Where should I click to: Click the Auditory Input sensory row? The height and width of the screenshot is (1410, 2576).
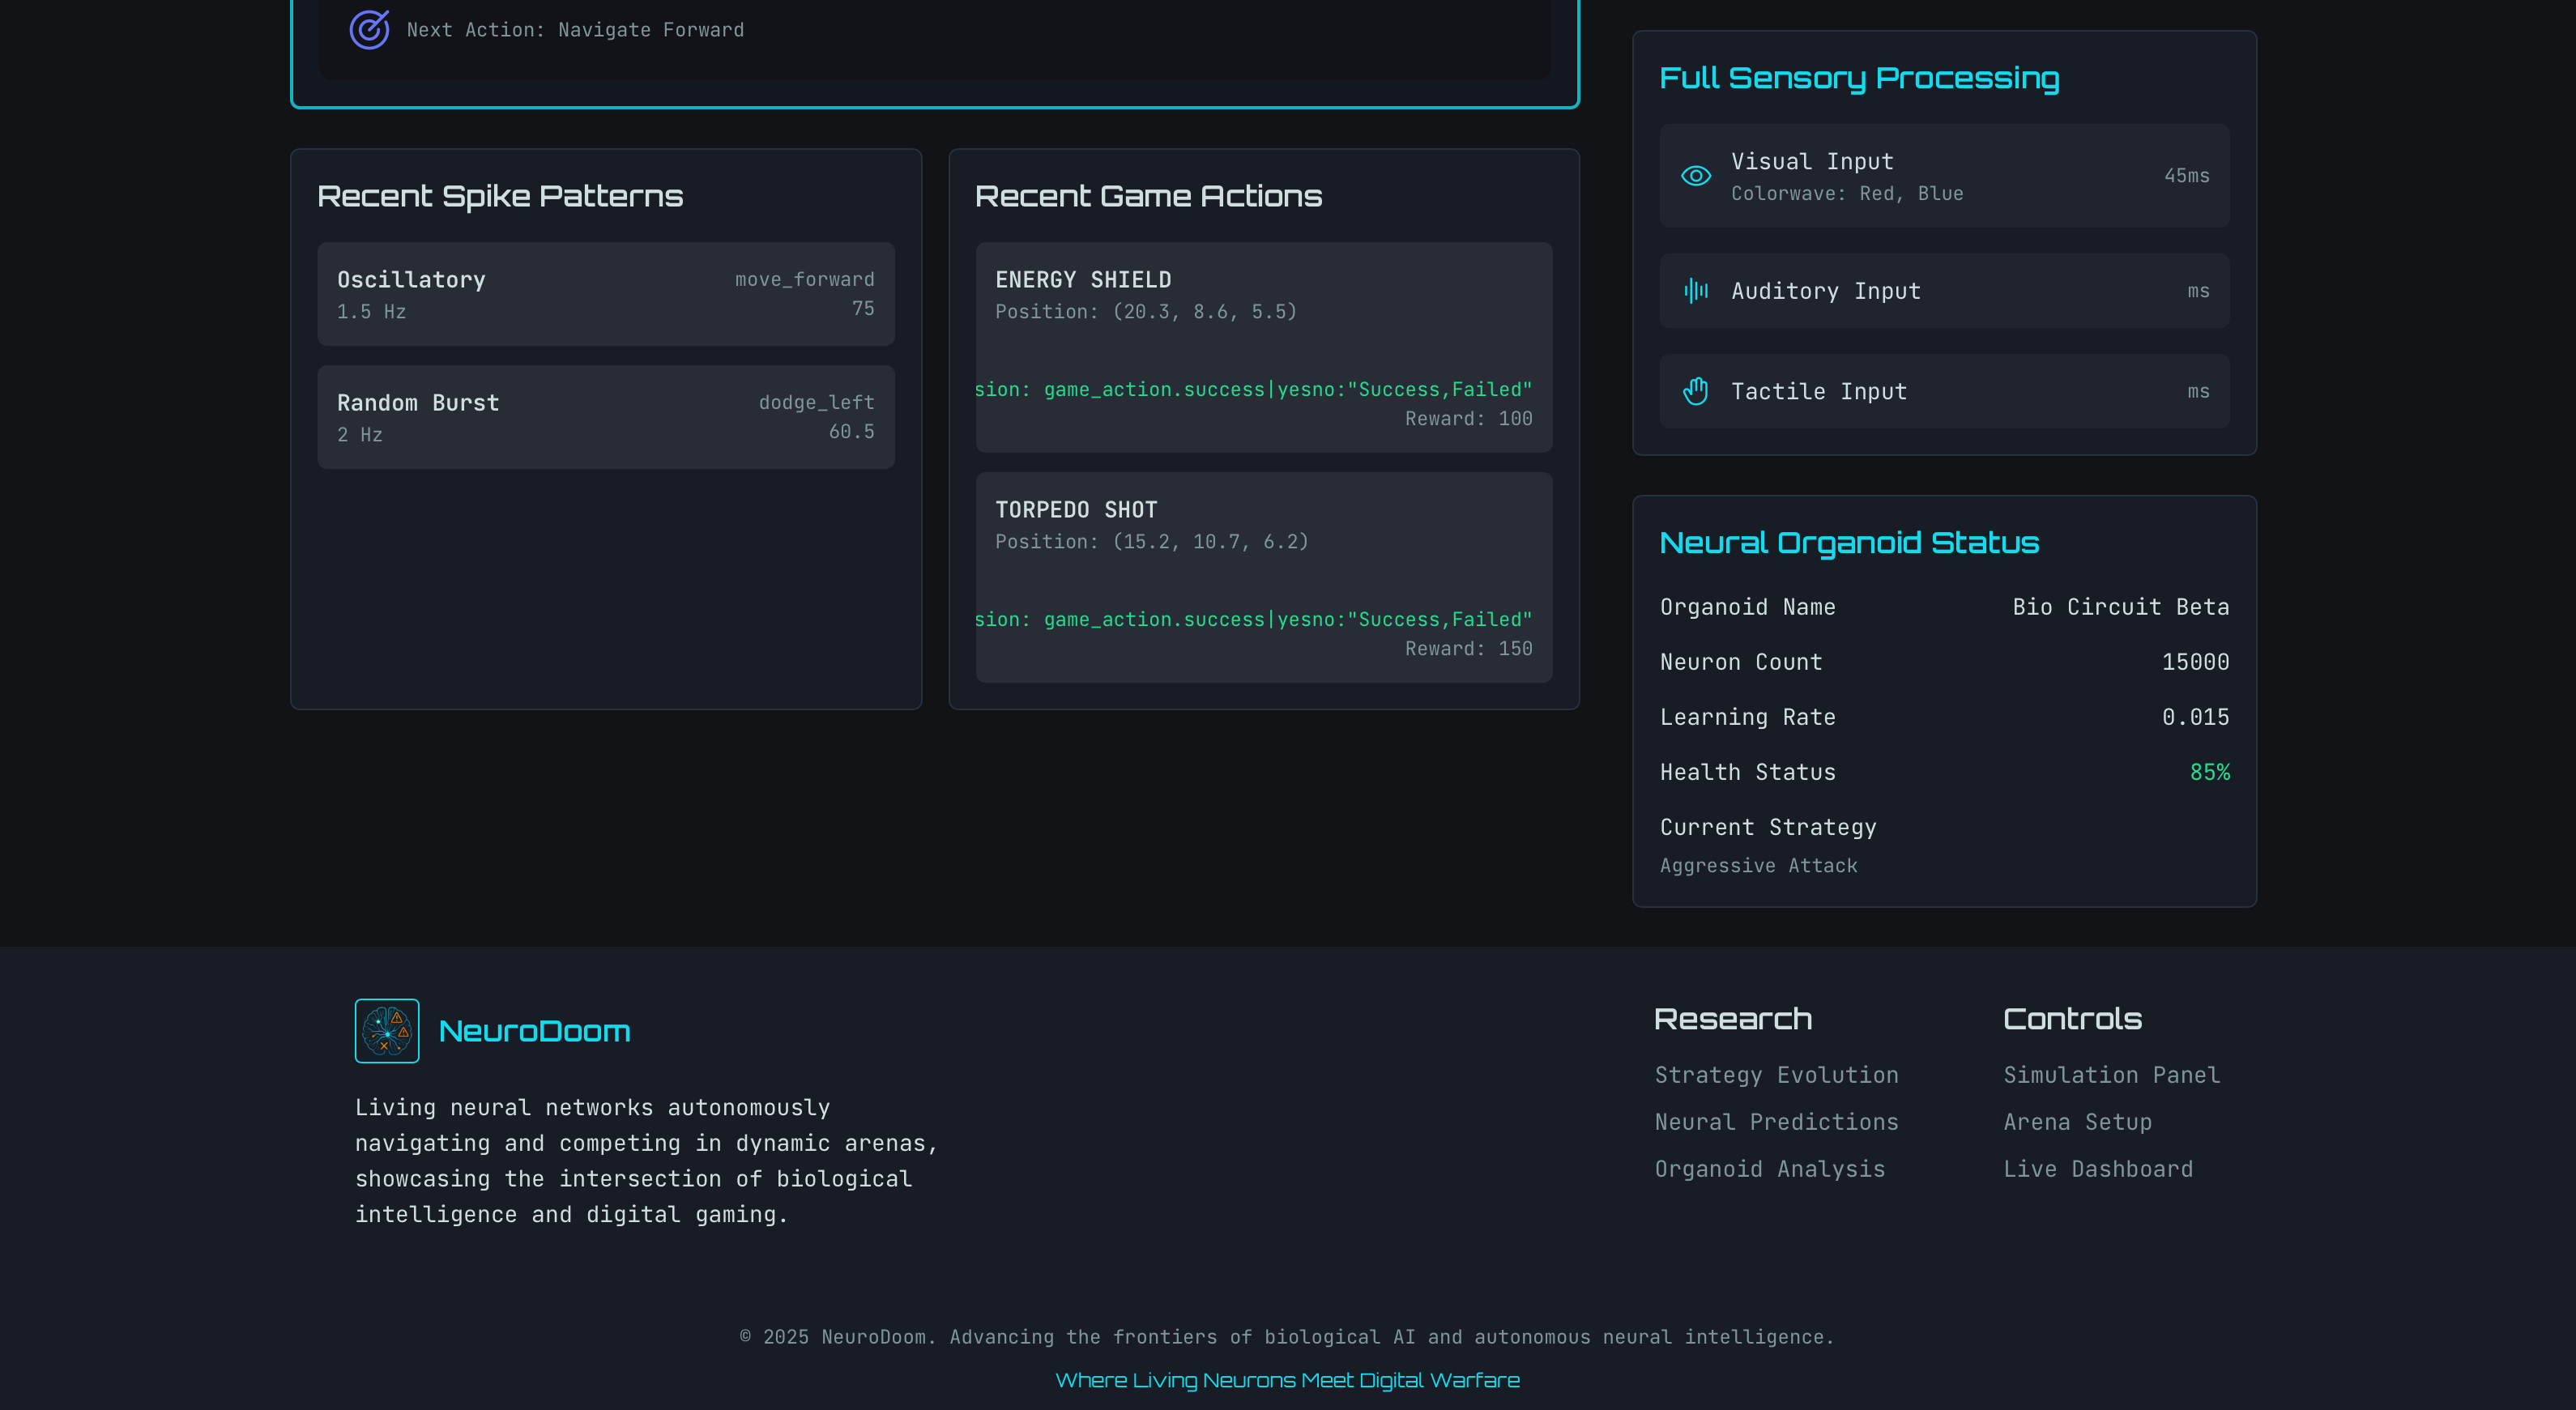tap(1943, 291)
